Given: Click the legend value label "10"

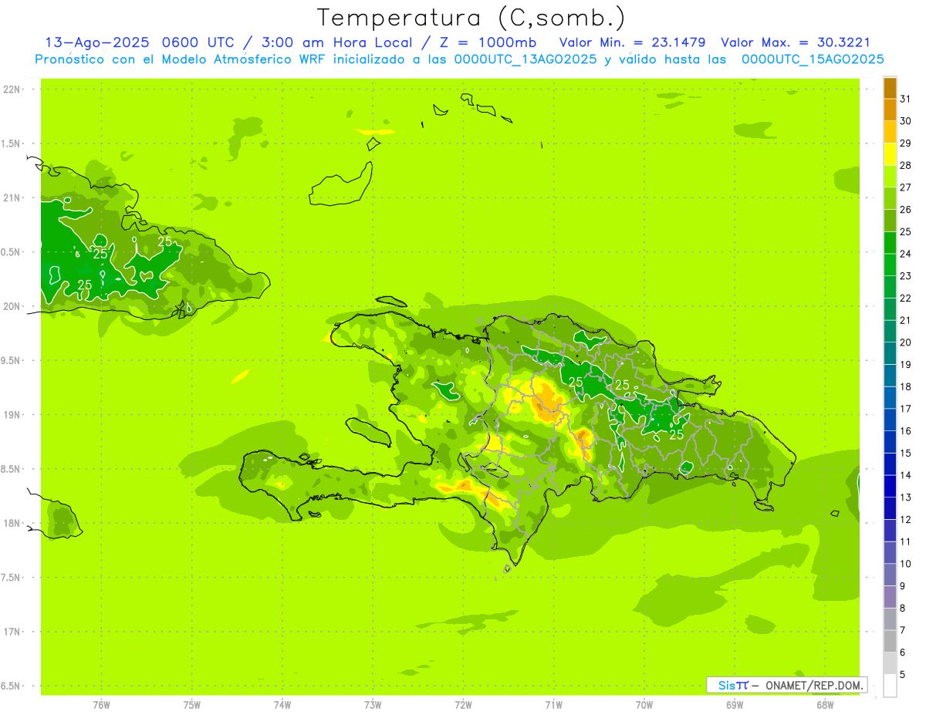Looking at the screenshot, I should click(x=905, y=564).
